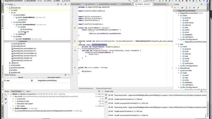212x119 pixels.
Task: Click the plus icon in Gradle toolbar
Action: [175, 8]
